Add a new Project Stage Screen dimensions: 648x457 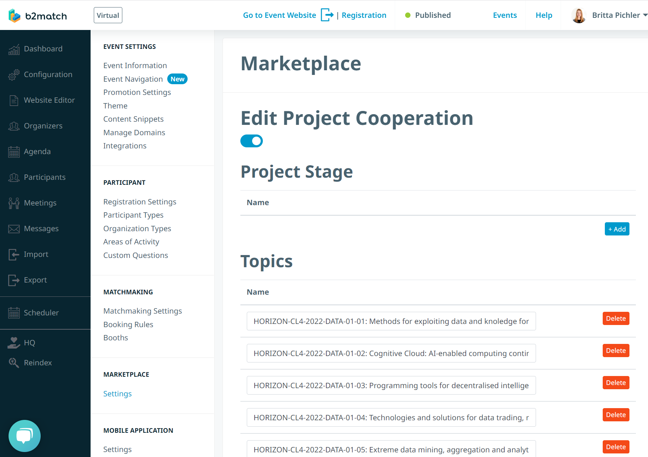617,229
